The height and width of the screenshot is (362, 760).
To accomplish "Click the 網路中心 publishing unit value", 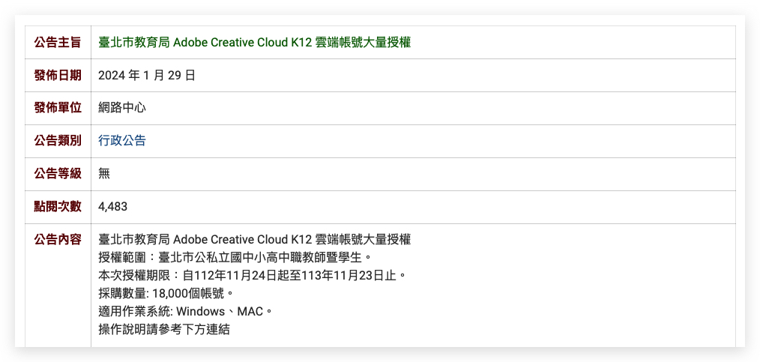I will 122,108.
